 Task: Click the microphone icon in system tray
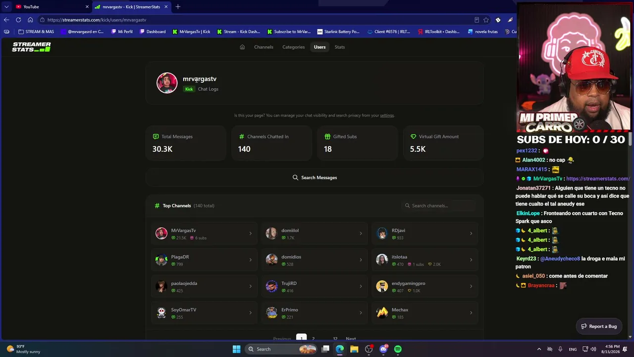(560, 349)
